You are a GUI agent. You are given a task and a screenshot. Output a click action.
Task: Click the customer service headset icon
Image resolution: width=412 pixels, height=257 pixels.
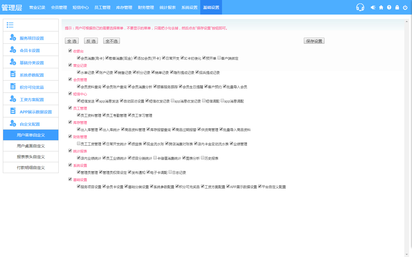pyautogui.click(x=360, y=7)
